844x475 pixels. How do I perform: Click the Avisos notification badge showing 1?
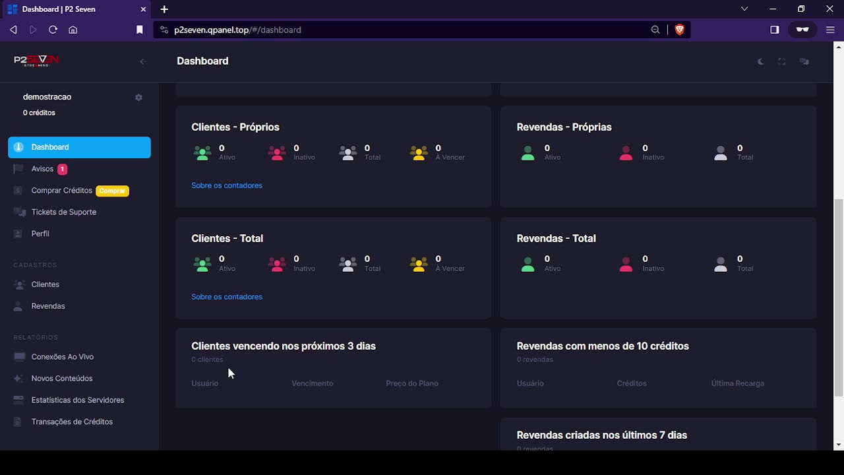(x=62, y=169)
